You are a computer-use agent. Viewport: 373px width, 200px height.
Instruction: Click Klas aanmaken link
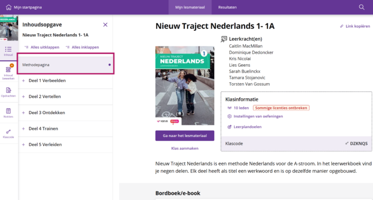(x=185, y=148)
